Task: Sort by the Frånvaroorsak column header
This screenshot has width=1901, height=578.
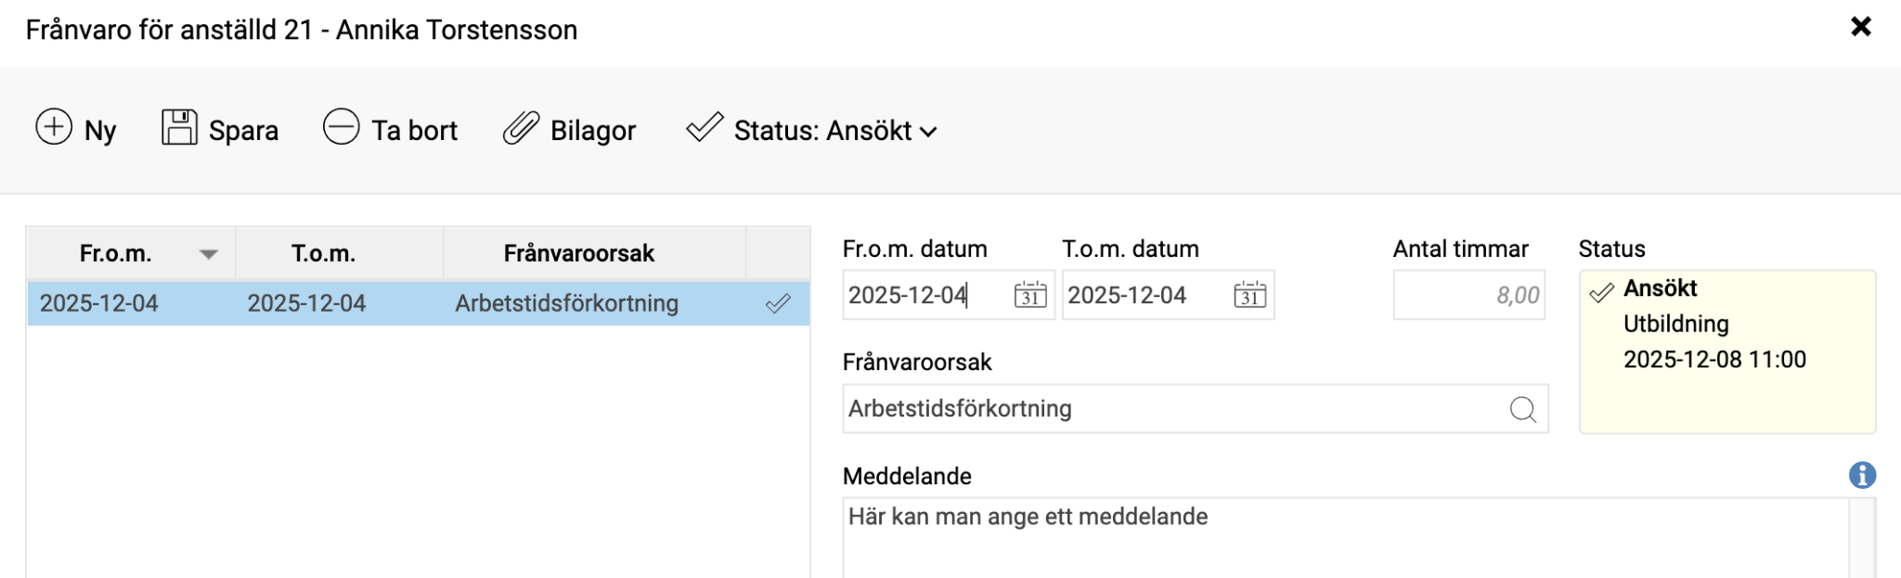Action: point(579,253)
